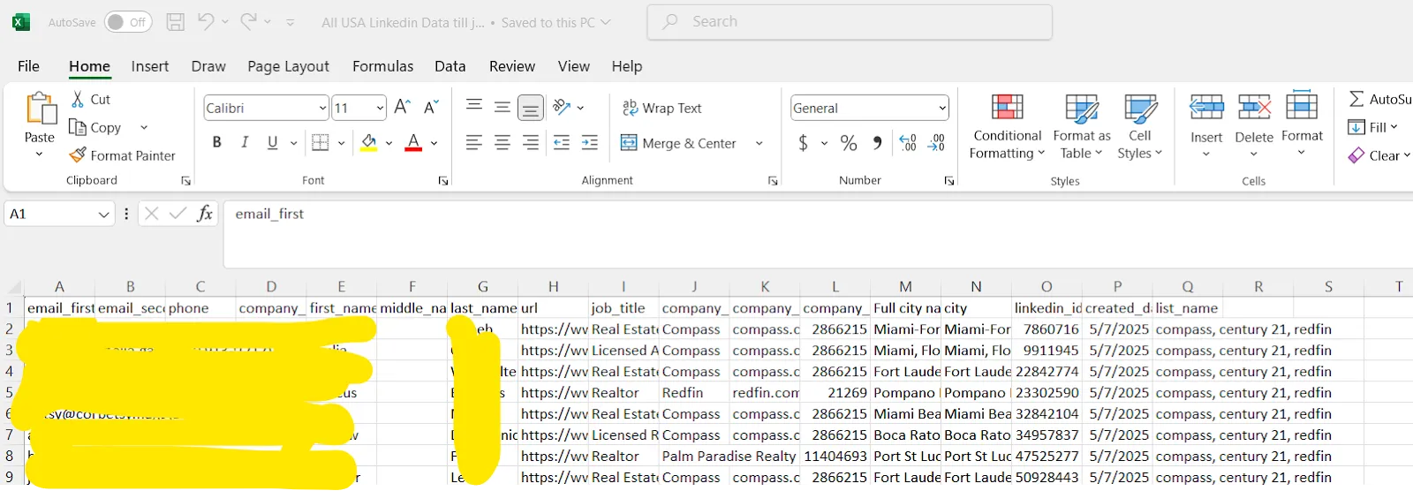The image size is (1413, 491).
Task: Click the Copy icon
Action: 78,127
